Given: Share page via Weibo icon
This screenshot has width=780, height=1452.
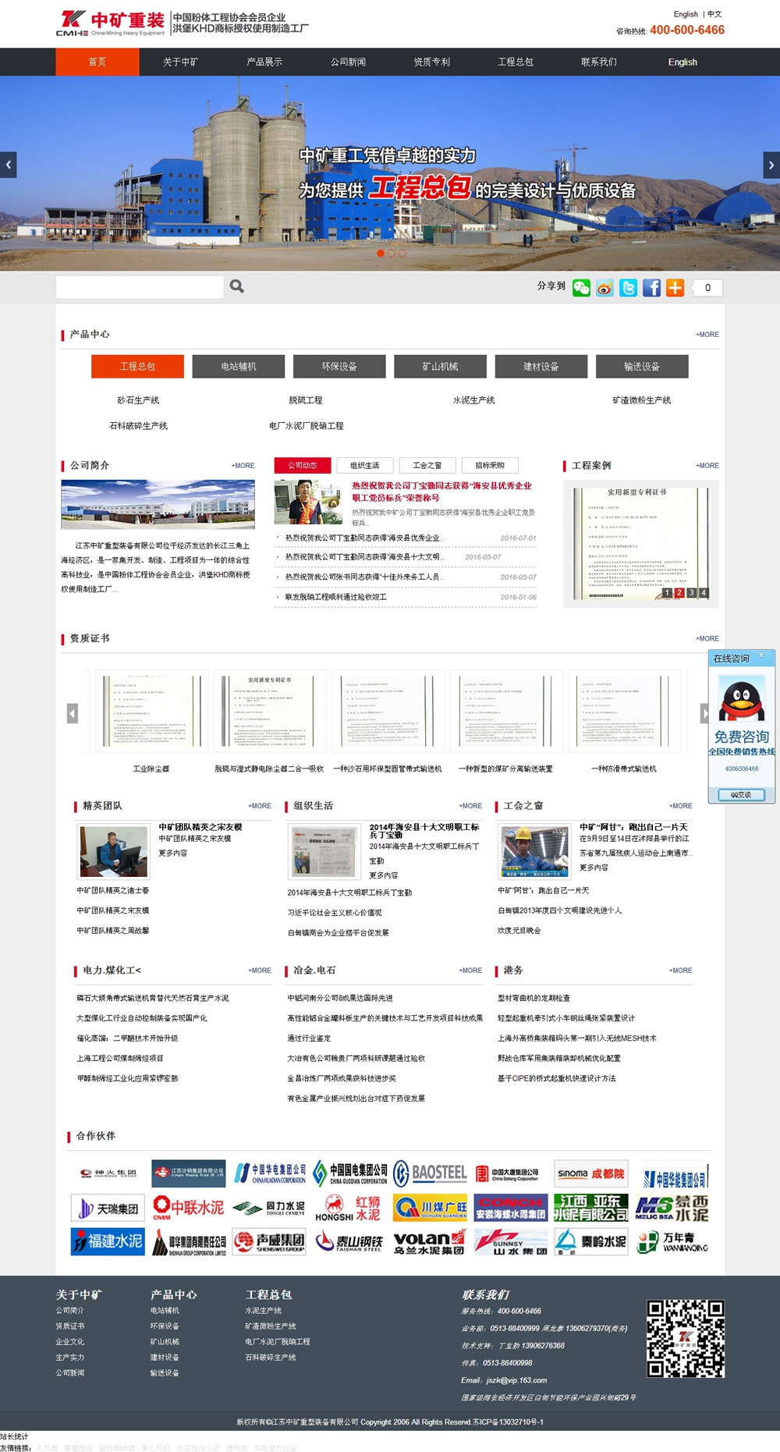Looking at the screenshot, I should (x=604, y=288).
